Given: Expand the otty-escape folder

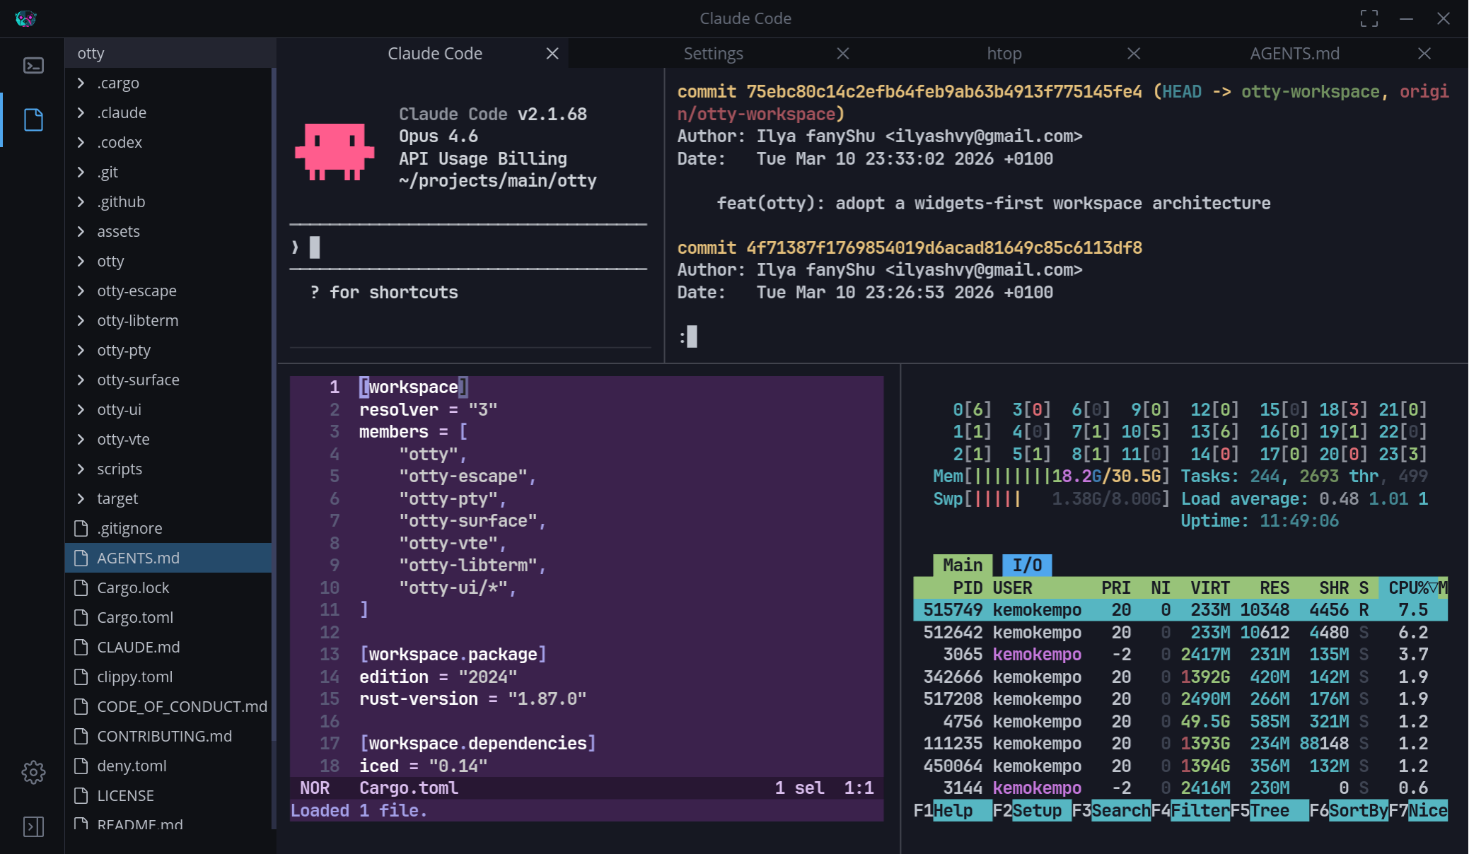Looking at the screenshot, I should [168, 291].
